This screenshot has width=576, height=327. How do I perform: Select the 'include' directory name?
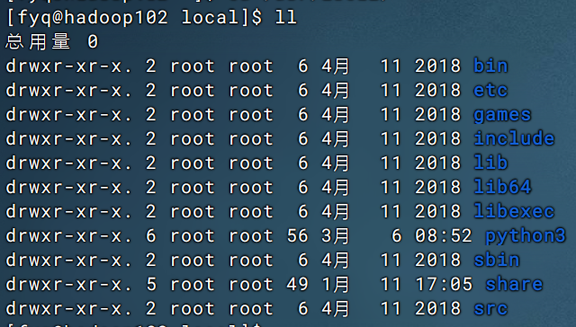click(x=514, y=138)
